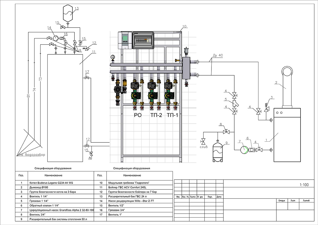318x225 pixels.
Task: Select the 1:100 scale cell in title block
Action: click(x=304, y=185)
